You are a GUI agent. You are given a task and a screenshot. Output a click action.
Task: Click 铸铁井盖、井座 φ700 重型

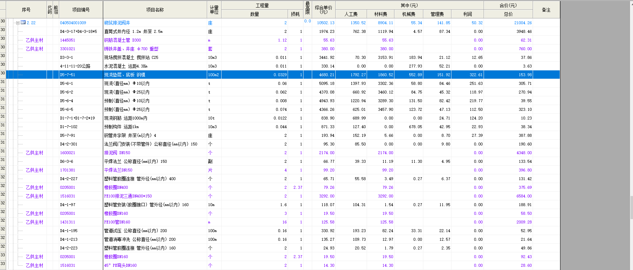pyautogui.click(x=131, y=49)
